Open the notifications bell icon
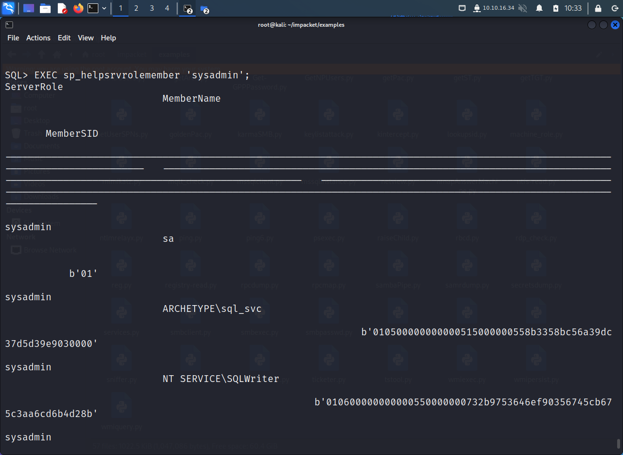This screenshot has height=455, width=623. tap(539, 8)
